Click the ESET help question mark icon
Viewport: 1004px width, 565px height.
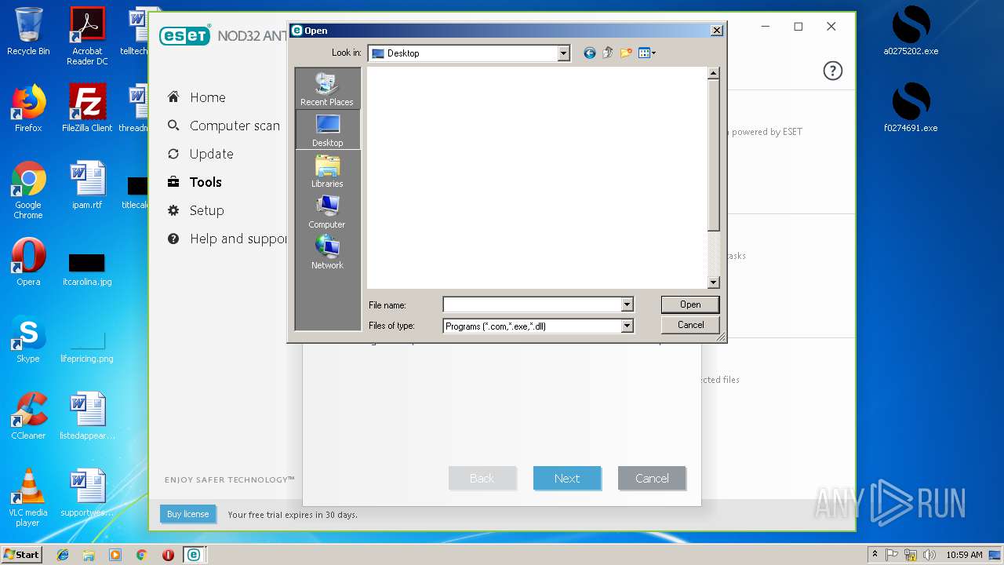pyautogui.click(x=832, y=71)
